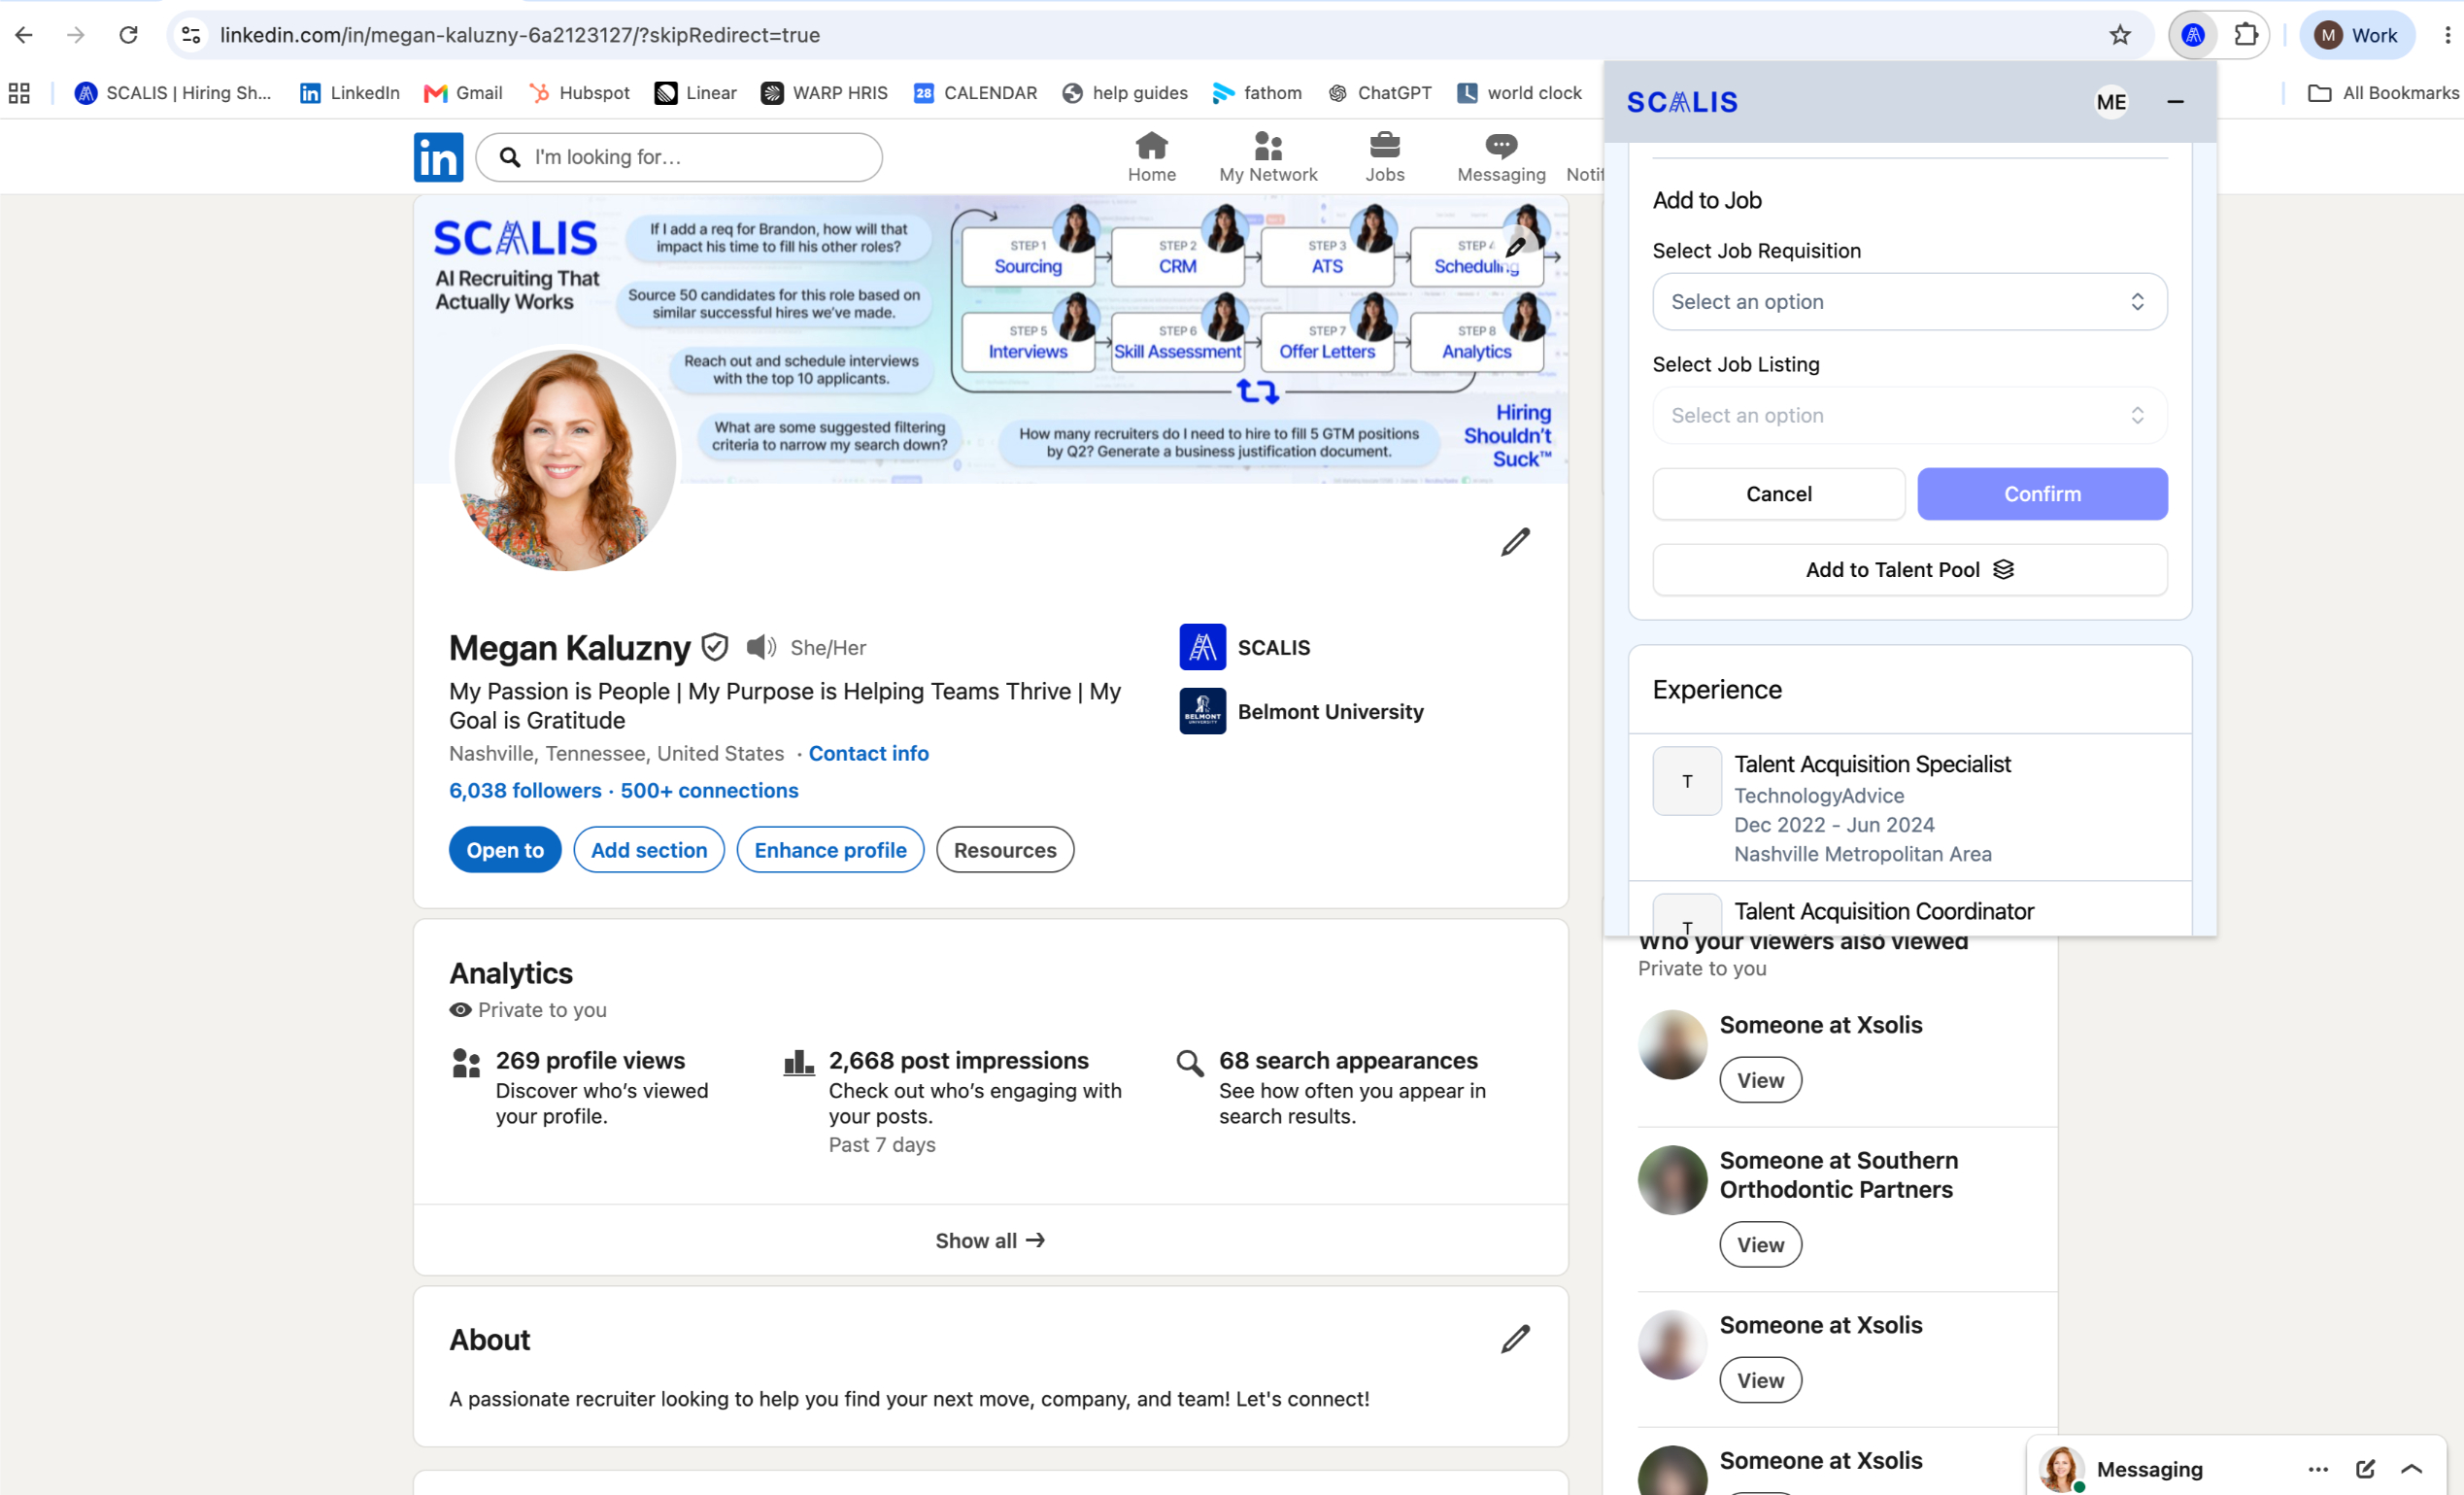Open LinkedIn Home from nav bar

click(1152, 157)
